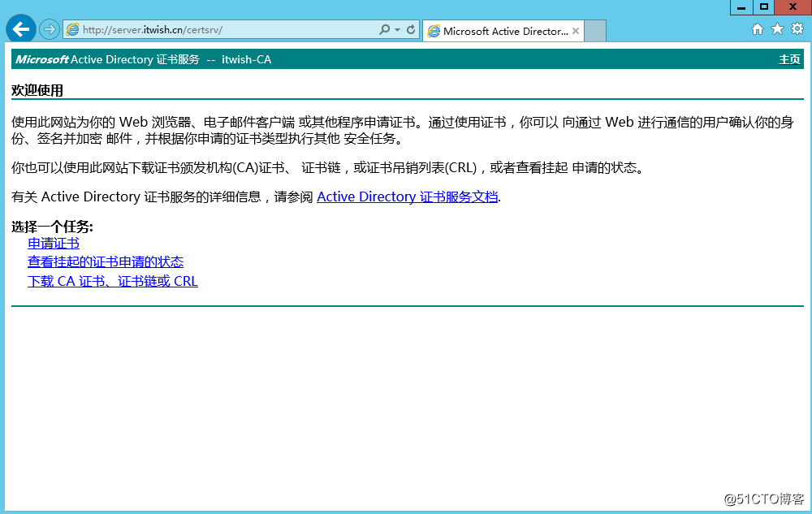The width and height of the screenshot is (812, 514).
Task: Click the search magnifier icon in address bar
Action: click(x=384, y=29)
